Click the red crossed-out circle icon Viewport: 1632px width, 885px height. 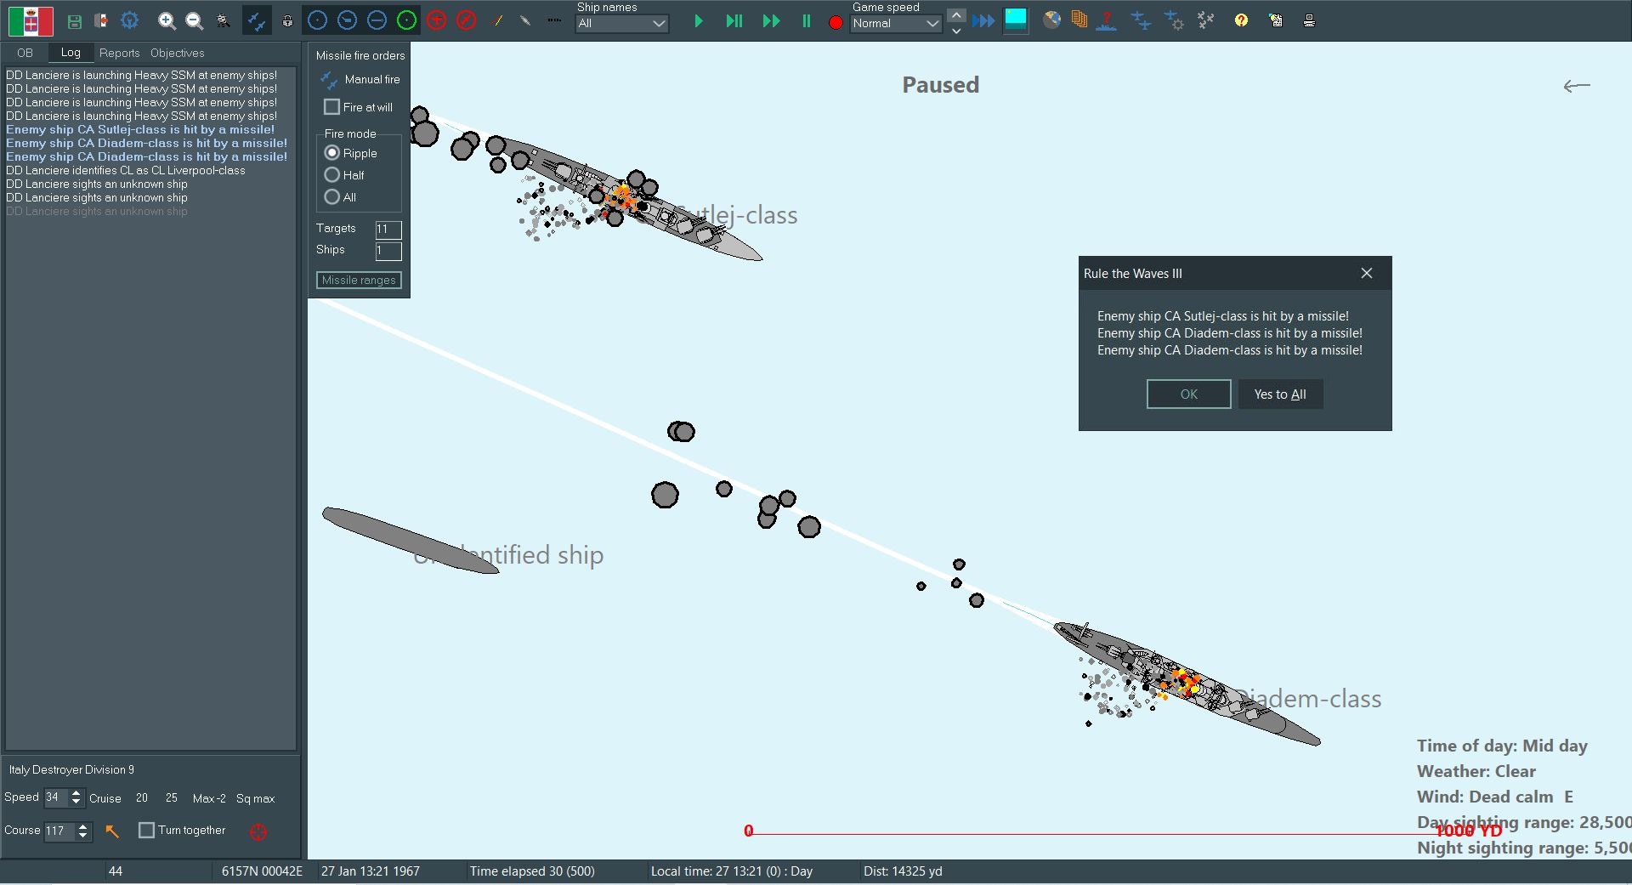point(466,20)
